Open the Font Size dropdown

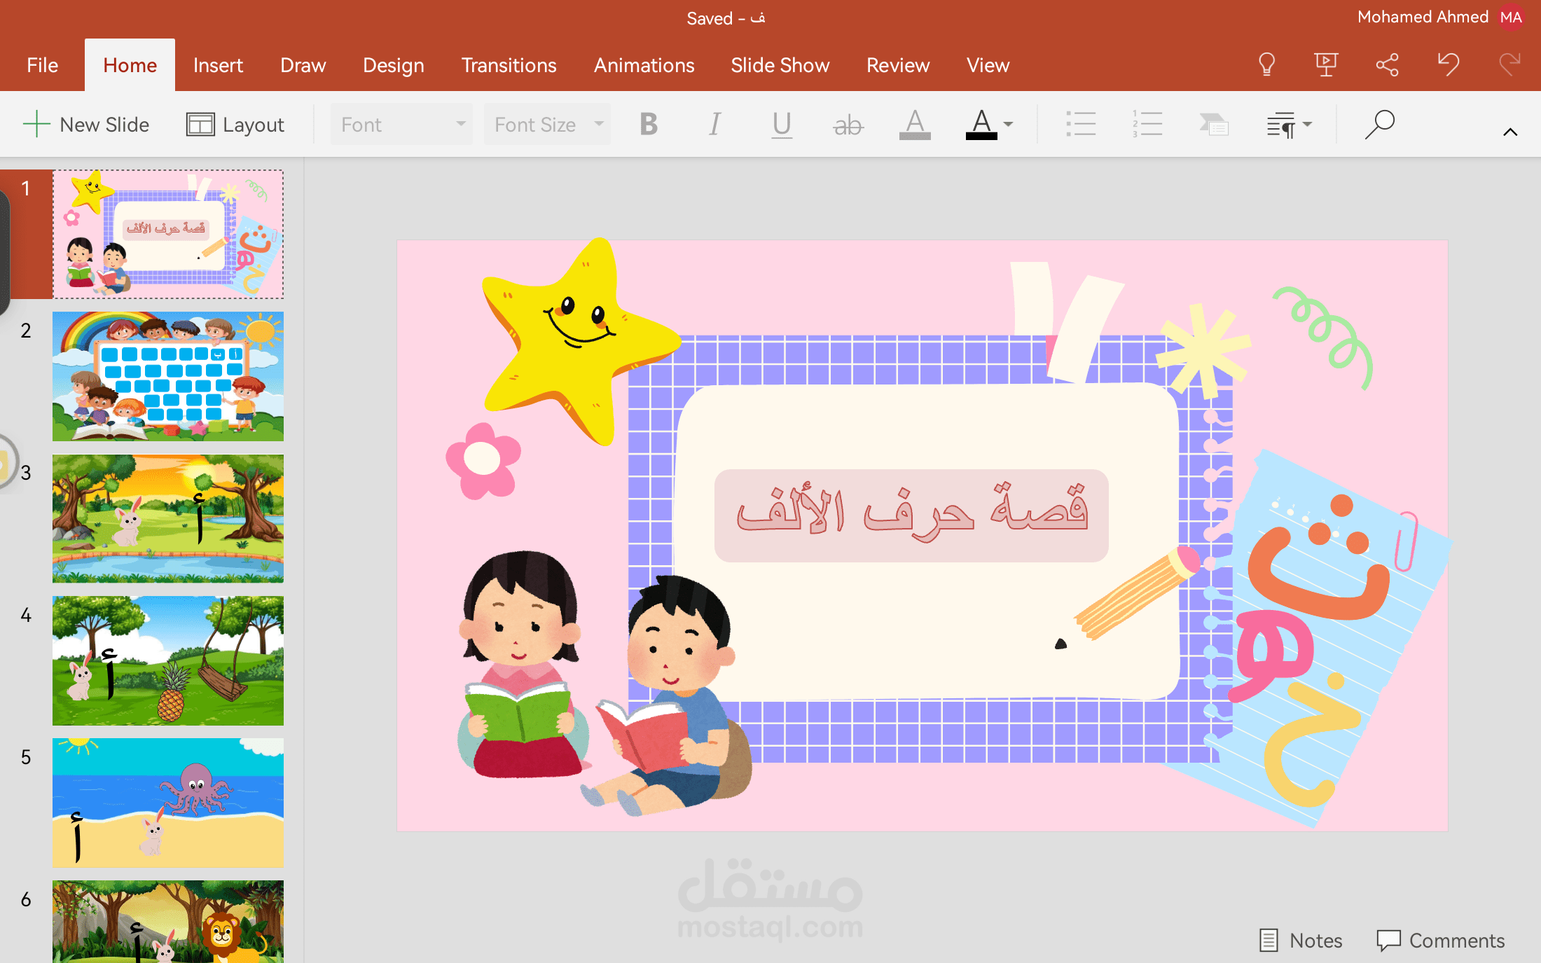coord(547,125)
